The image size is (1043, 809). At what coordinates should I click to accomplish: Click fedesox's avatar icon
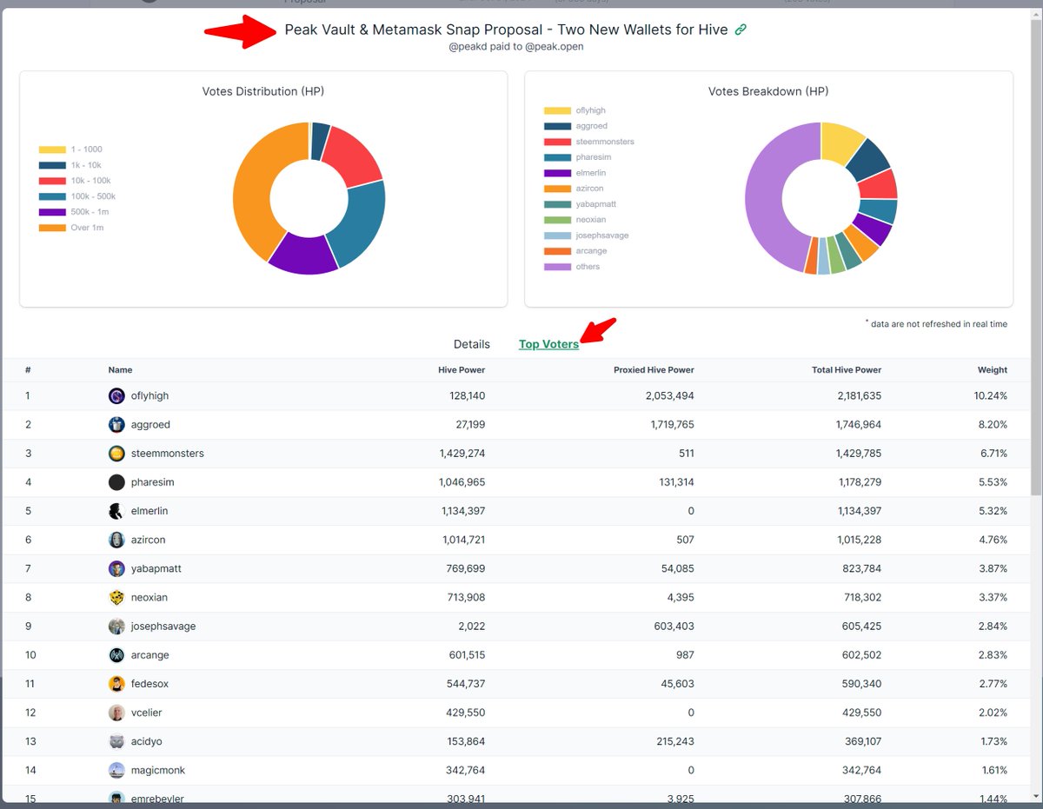tap(116, 684)
